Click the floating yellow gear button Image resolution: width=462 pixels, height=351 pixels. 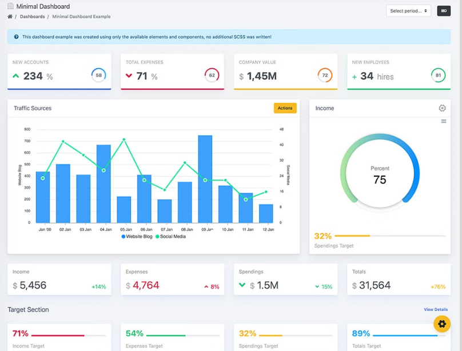tap(441, 324)
